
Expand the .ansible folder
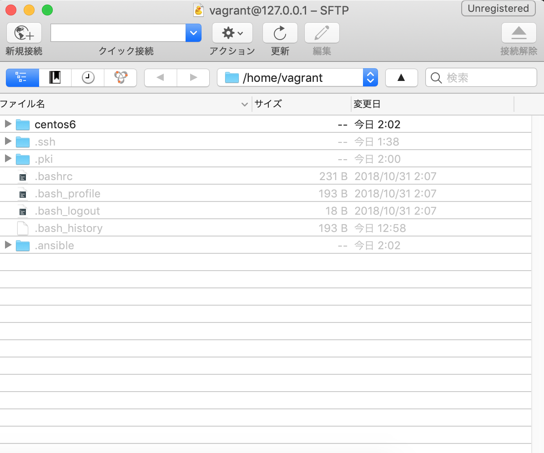pyautogui.click(x=8, y=245)
